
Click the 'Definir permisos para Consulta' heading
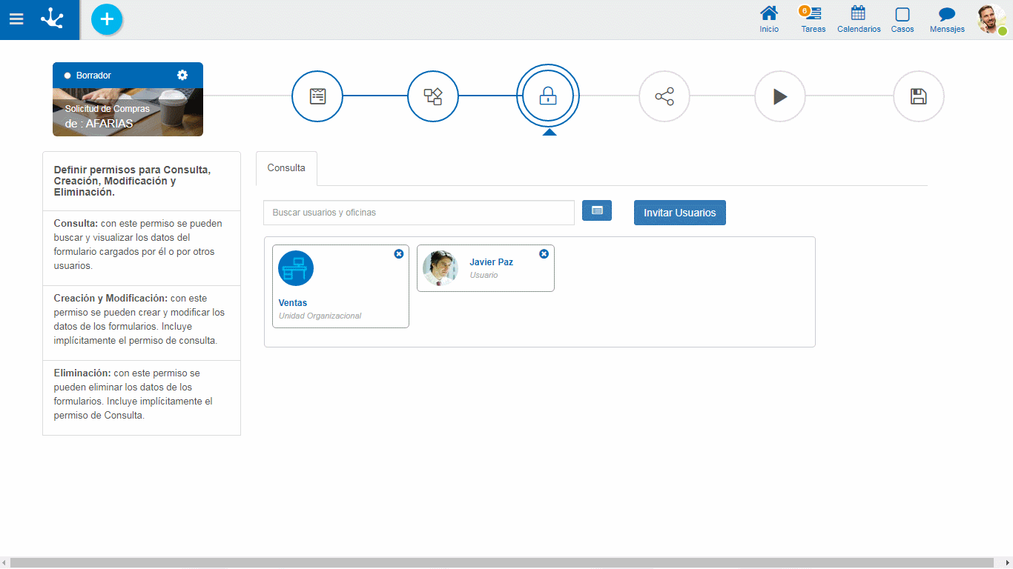(x=132, y=181)
